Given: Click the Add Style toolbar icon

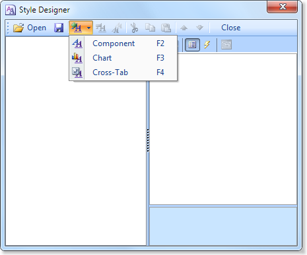Looking at the screenshot, I should click(77, 28).
